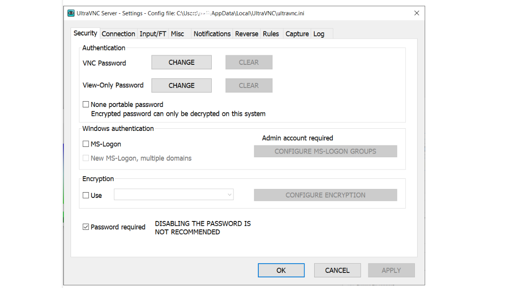Switch to the Security tab
The image size is (517, 288).
click(85, 33)
